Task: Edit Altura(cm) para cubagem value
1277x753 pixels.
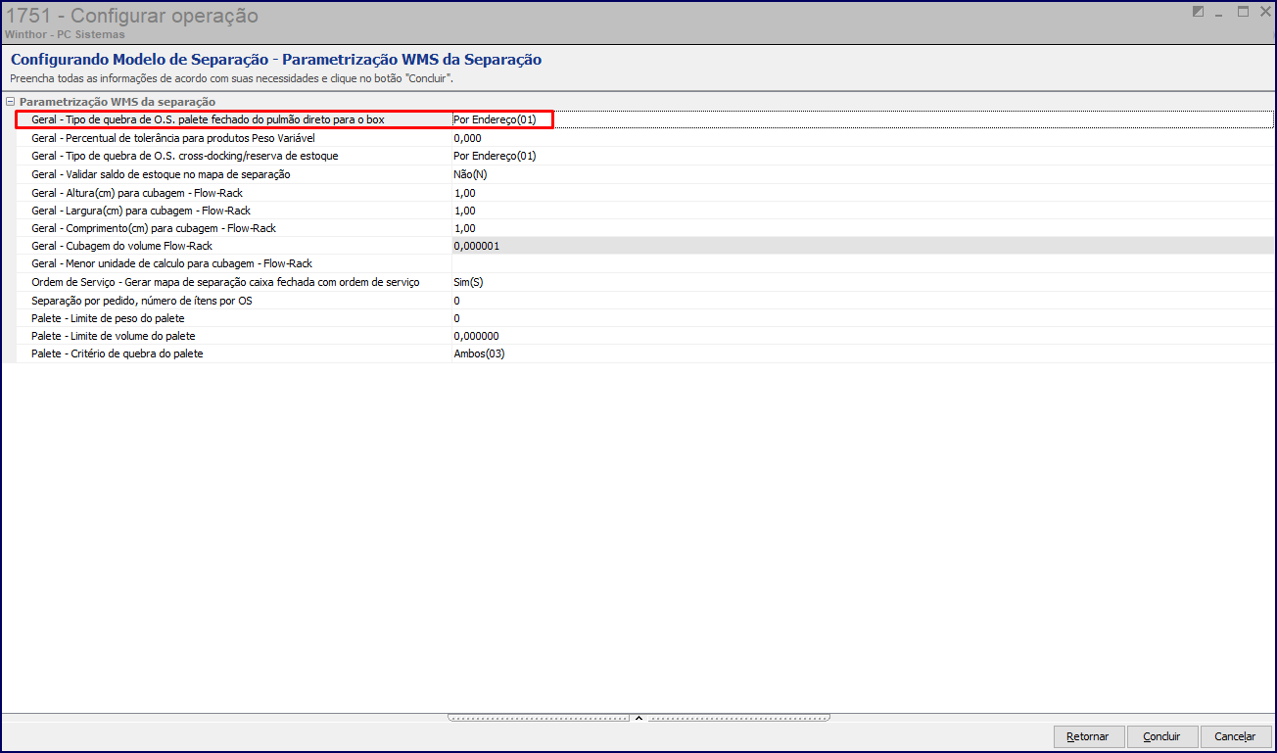Action: pyautogui.click(x=863, y=193)
